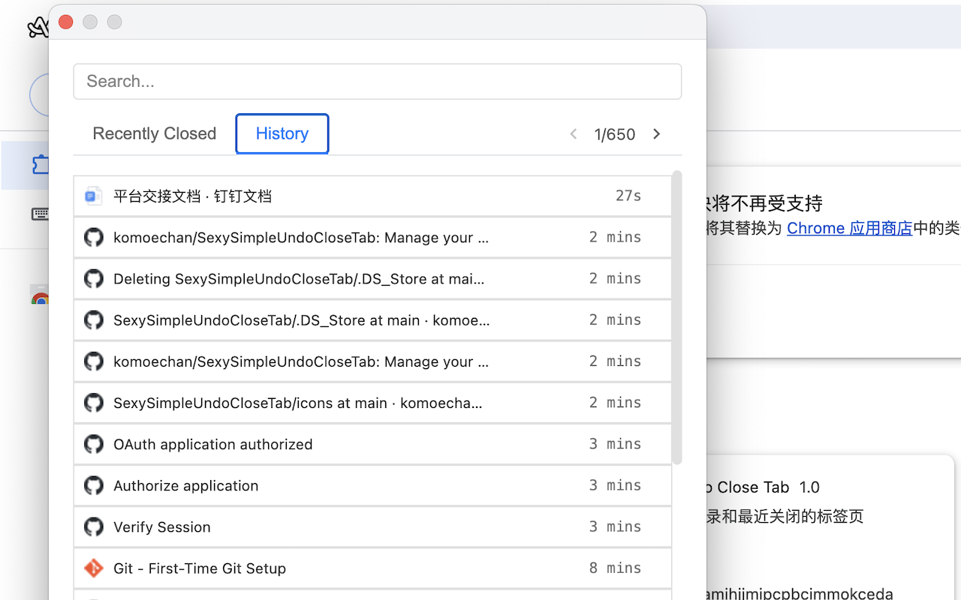Screen dimensions: 961x600
Task: Click the previous-page left chevron
Action: 573,133
